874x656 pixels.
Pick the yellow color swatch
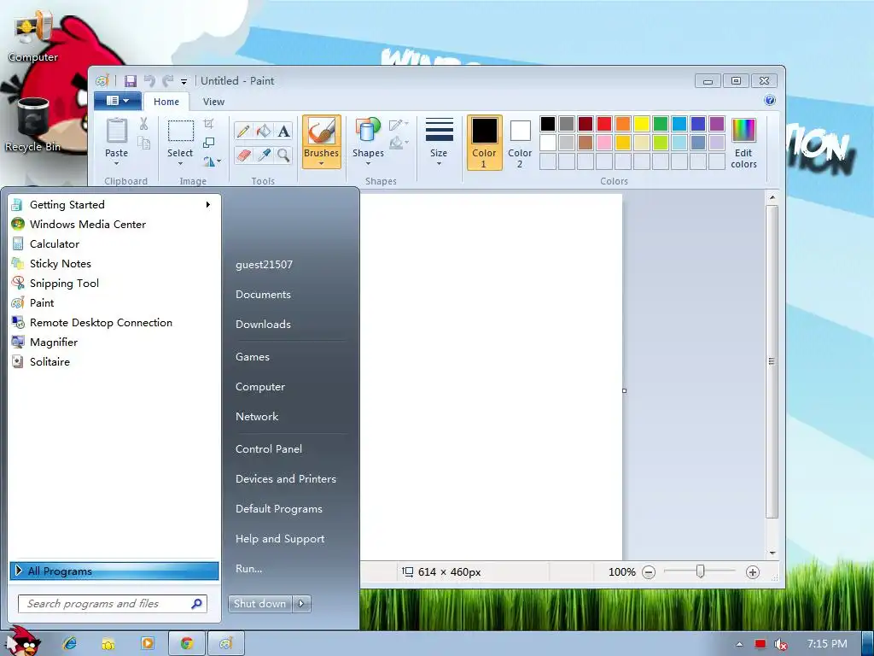point(642,124)
